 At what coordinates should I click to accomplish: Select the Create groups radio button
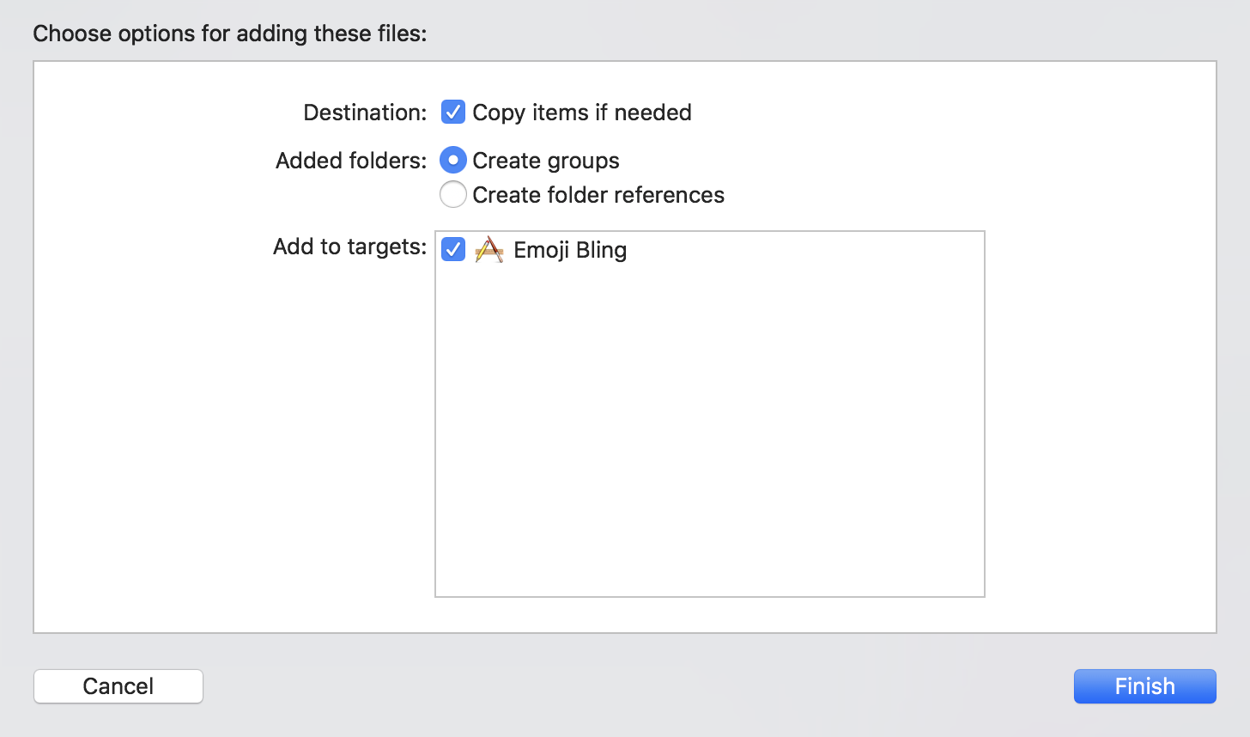452,161
